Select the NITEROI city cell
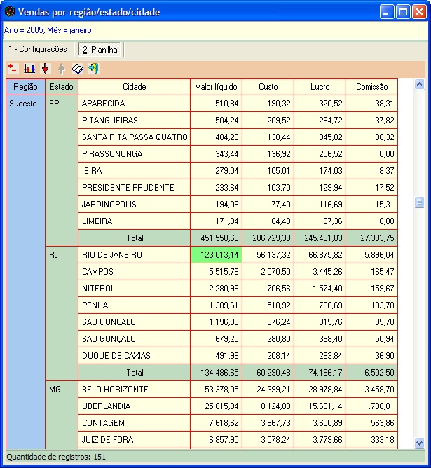 [x=134, y=289]
